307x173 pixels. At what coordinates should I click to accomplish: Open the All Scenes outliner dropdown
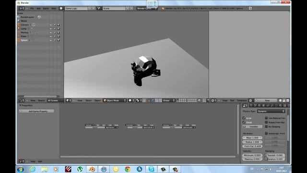tap(56, 100)
